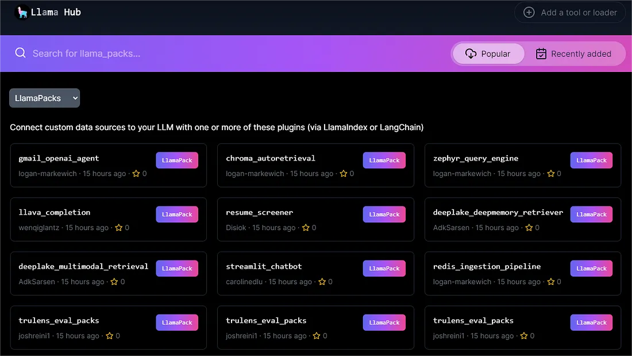Click author carolinedlu on streamlit_chatbot card
The height and width of the screenshot is (356, 632).
click(244, 282)
